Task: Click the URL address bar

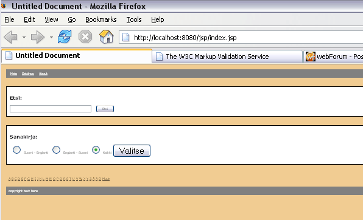Action: click(x=241, y=37)
